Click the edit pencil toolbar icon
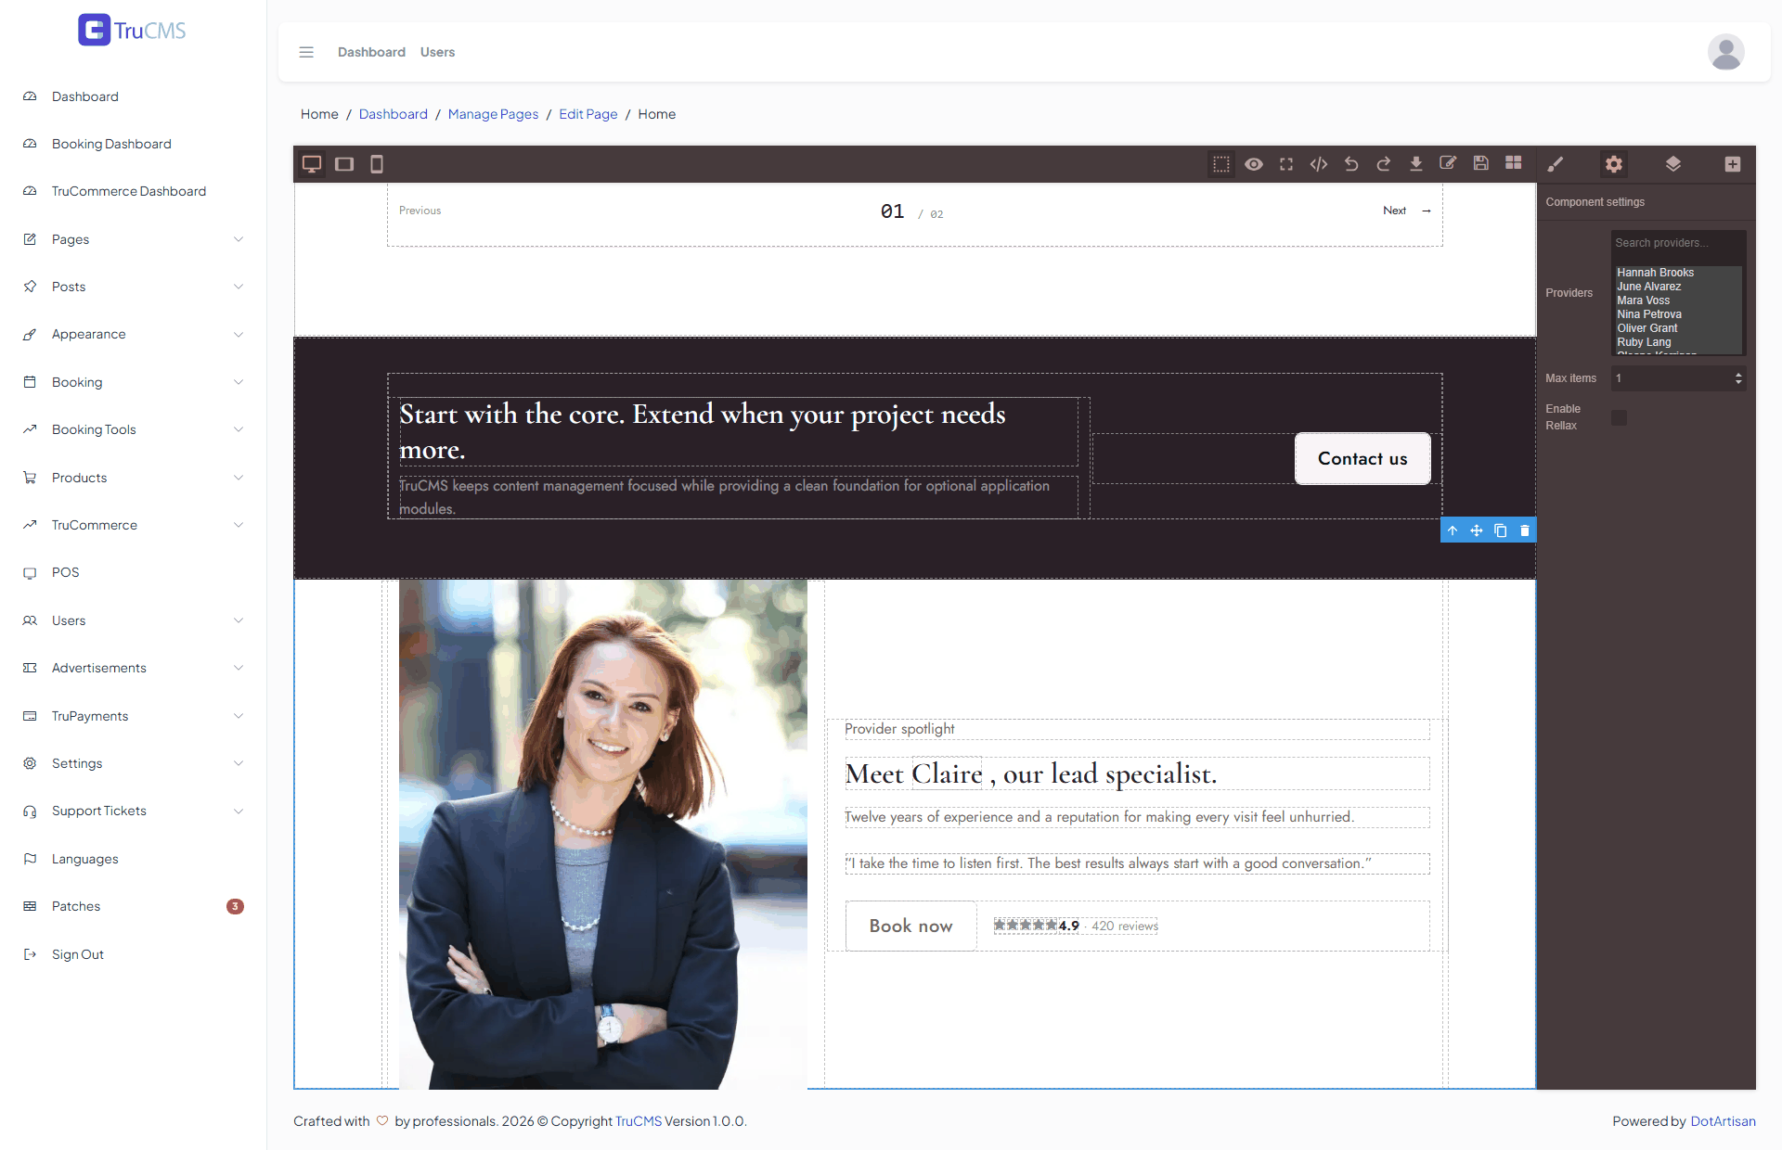This screenshot has width=1782, height=1150. [x=1448, y=164]
